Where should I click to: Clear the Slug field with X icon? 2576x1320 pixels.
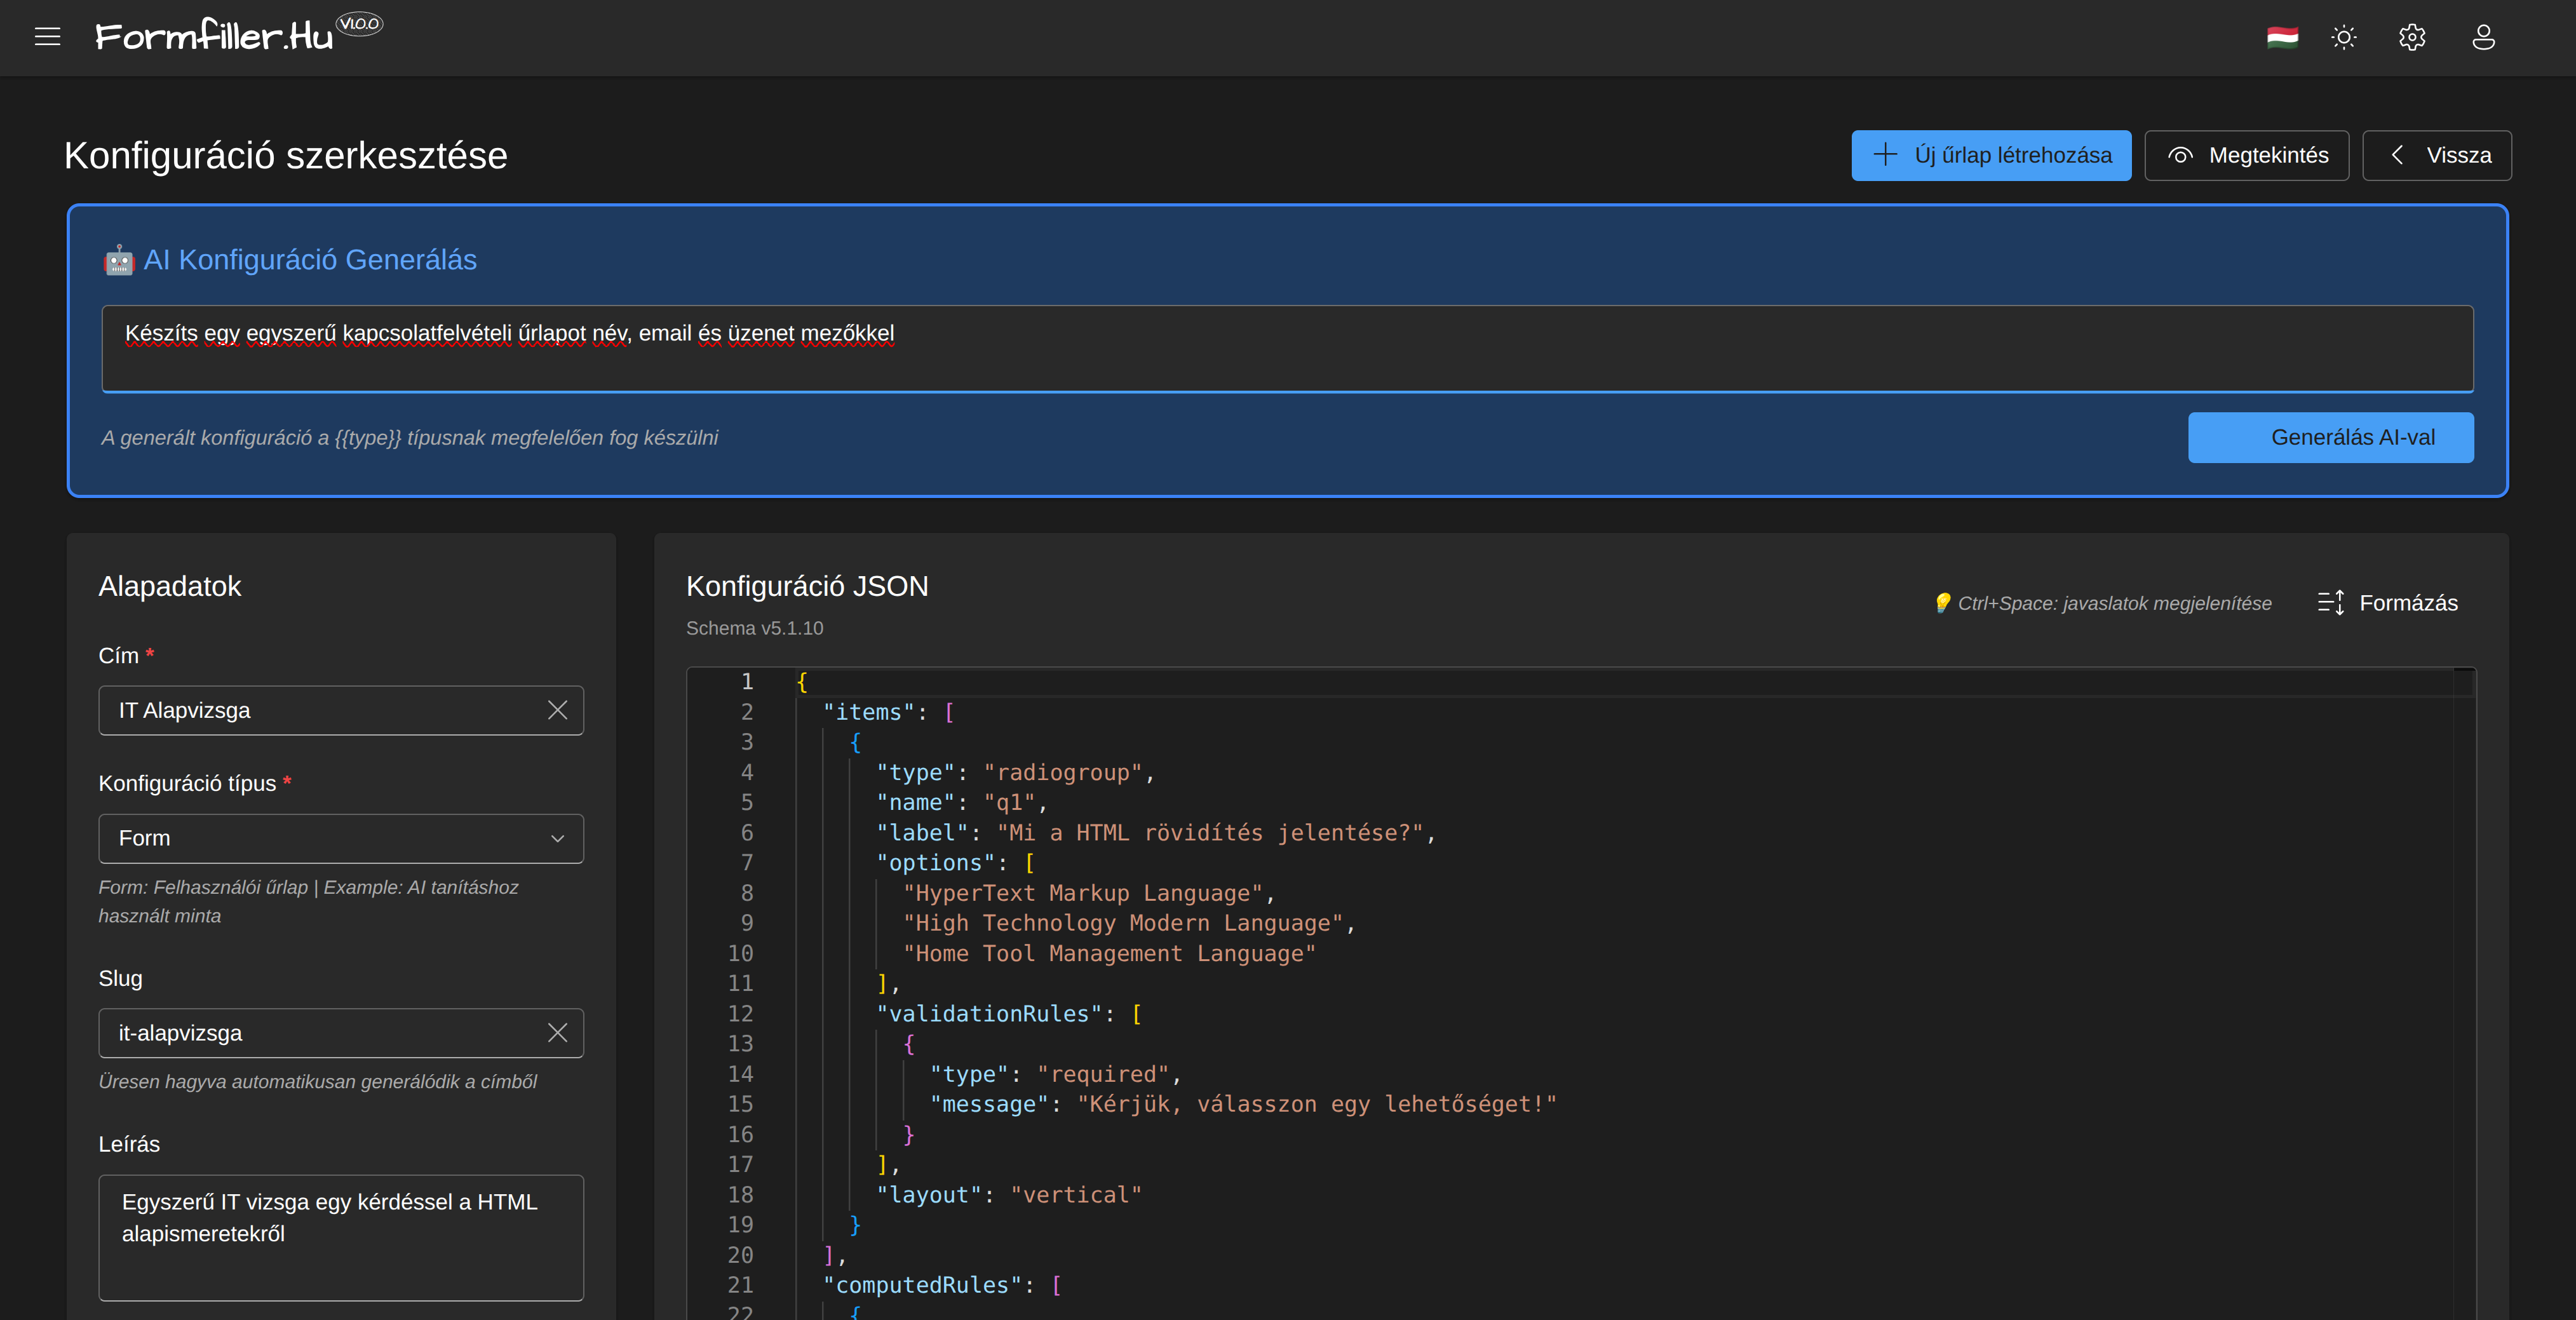click(557, 1033)
